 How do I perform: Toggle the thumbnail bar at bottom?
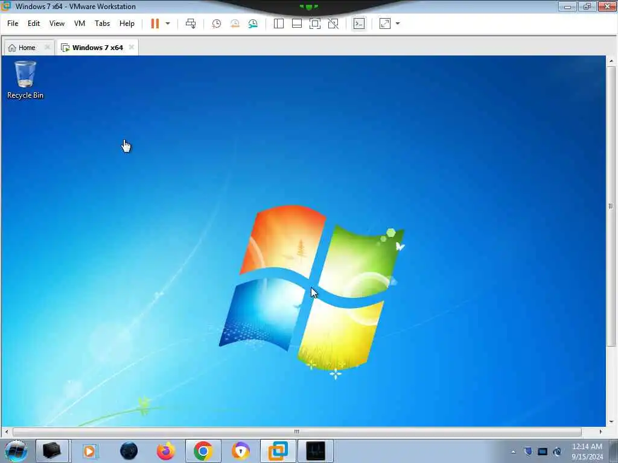[297, 24]
